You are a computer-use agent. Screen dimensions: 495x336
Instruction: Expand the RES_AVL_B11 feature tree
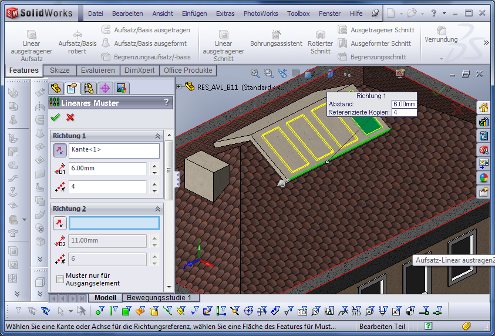click(179, 87)
